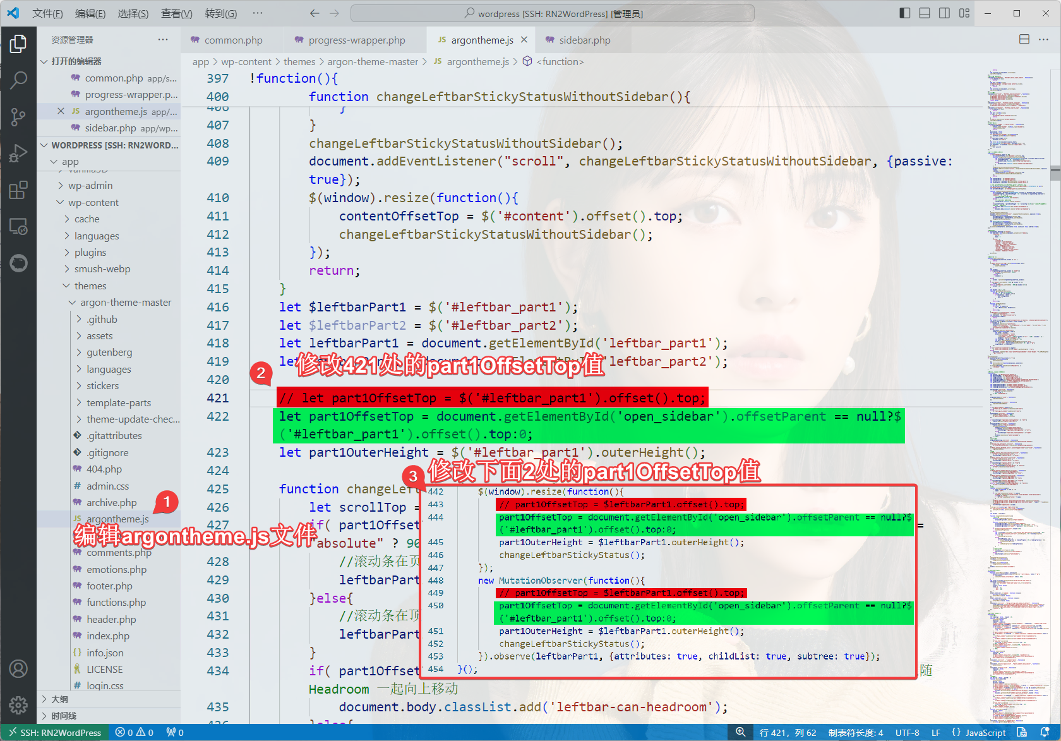Open Run and Debug view
1061x741 pixels.
(18, 154)
